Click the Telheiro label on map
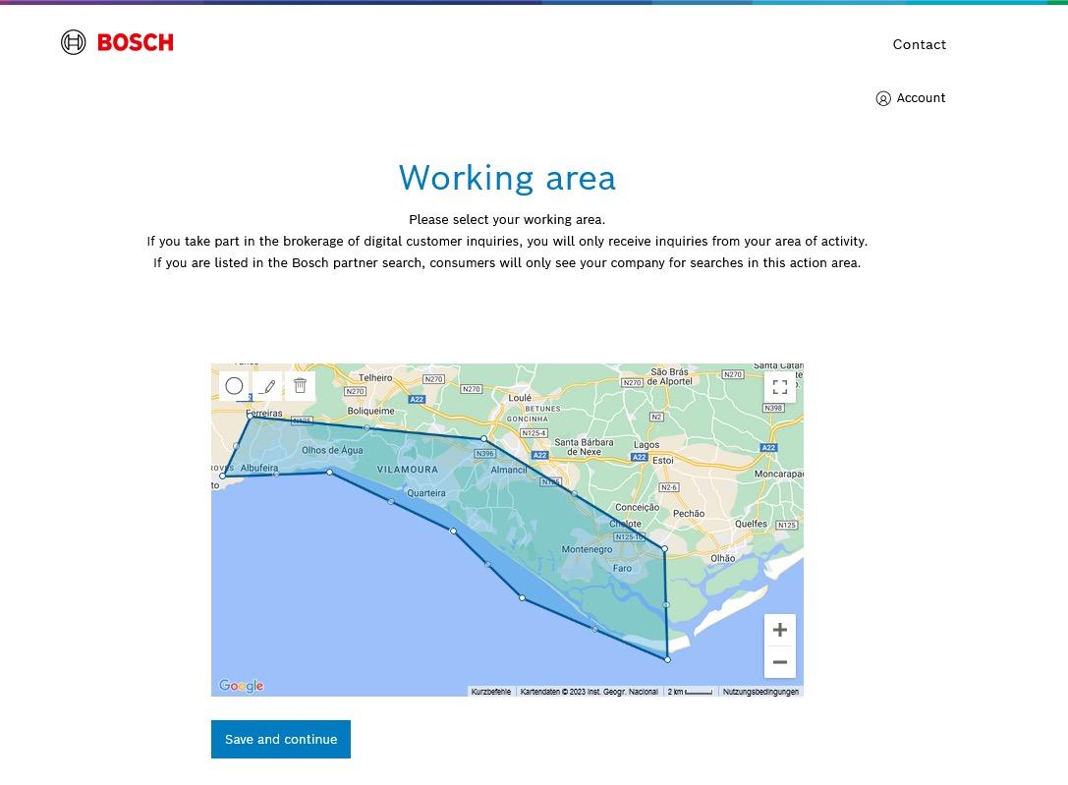Image resolution: width=1068 pixels, height=785 pixels. [375, 377]
